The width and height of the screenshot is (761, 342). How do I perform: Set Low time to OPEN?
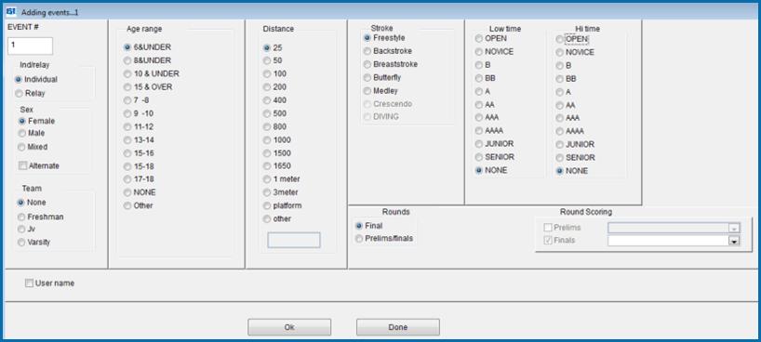(x=491, y=38)
